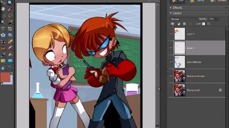Click the Background layer thumbnail
Image resolution: width=229 pixels, height=128 pixels.
point(180,90)
